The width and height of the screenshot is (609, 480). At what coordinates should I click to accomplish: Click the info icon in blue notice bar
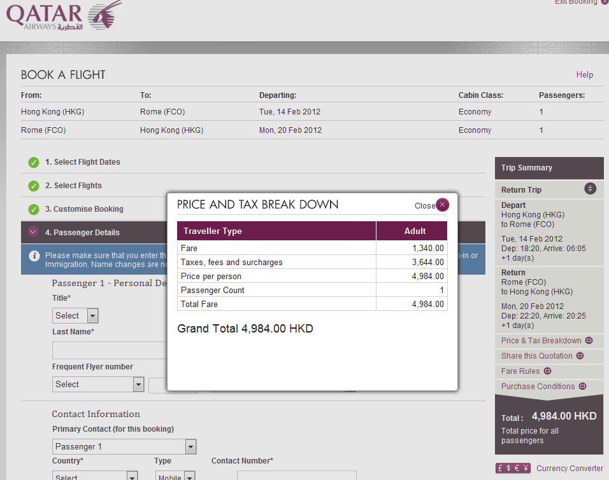pyautogui.click(x=34, y=256)
